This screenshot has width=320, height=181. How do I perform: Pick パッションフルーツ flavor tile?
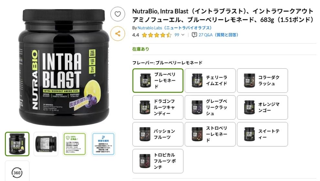[x=158, y=134]
